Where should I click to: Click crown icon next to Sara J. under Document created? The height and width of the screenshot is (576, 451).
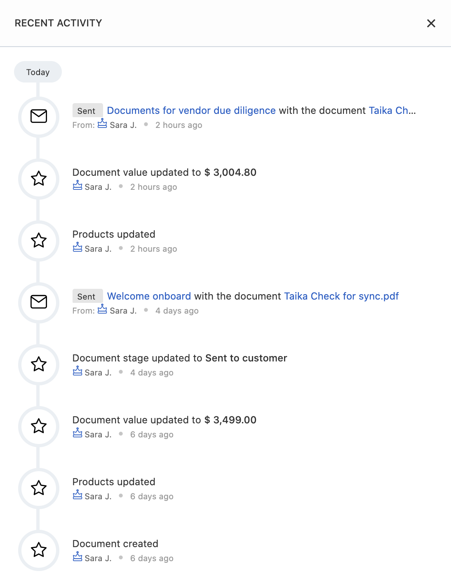(78, 557)
